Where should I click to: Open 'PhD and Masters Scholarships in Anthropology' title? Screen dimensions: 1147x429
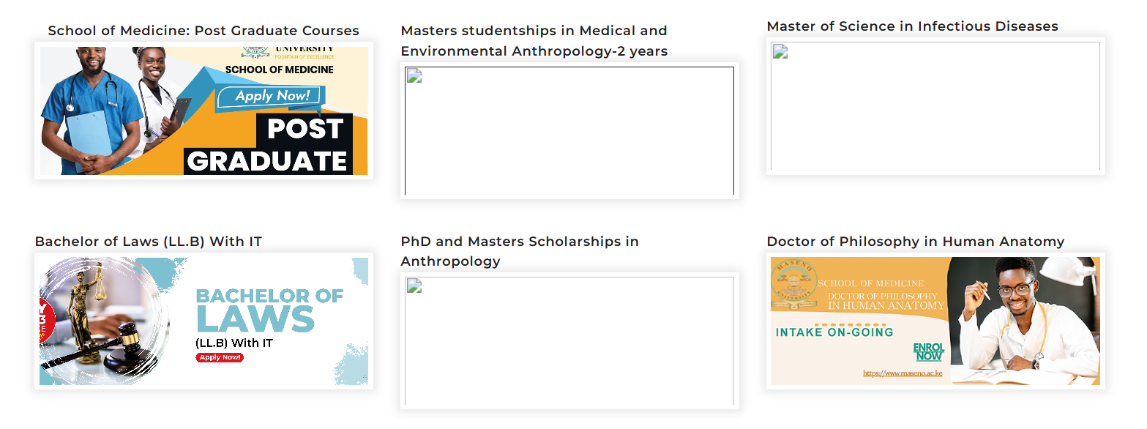pyautogui.click(x=519, y=251)
